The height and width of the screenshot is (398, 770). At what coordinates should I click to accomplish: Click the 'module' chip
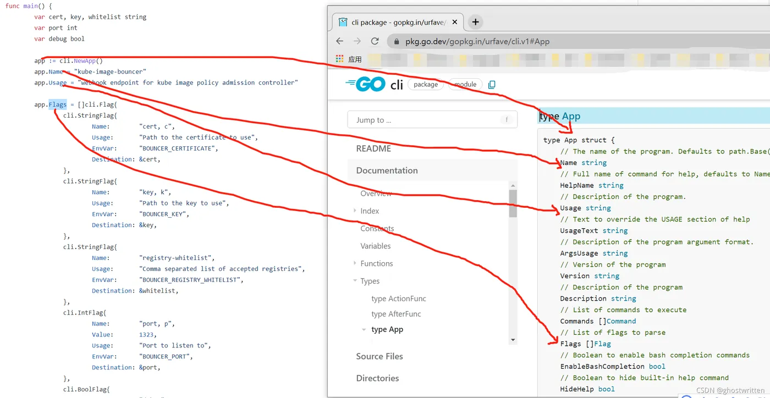[465, 85]
